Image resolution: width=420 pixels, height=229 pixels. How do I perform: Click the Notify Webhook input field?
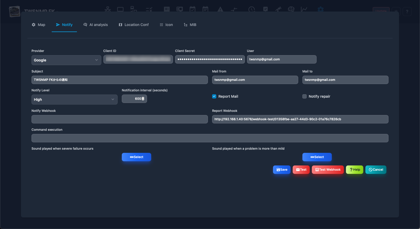point(119,119)
